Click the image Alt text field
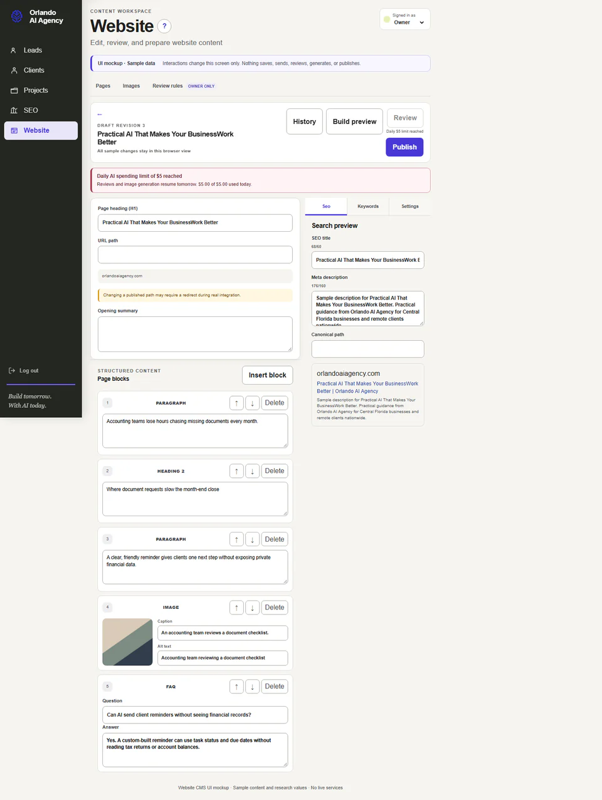The width and height of the screenshot is (602, 800). coord(223,658)
